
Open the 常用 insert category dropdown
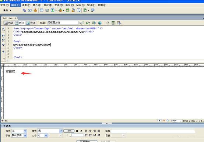[7, 10]
